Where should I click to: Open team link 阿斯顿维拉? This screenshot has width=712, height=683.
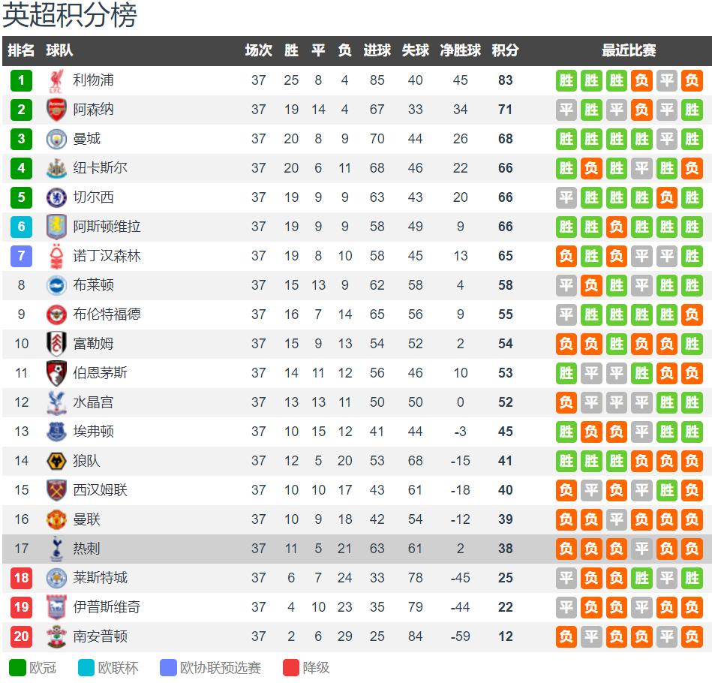coord(107,227)
